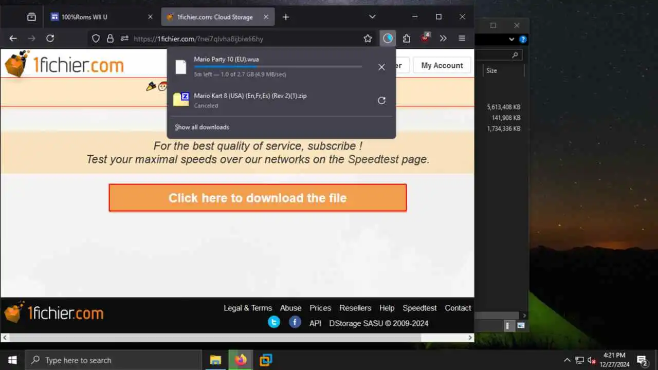Select 1,734,336 KB file row in Explorer
The height and width of the screenshot is (370, 658).
tap(504, 128)
